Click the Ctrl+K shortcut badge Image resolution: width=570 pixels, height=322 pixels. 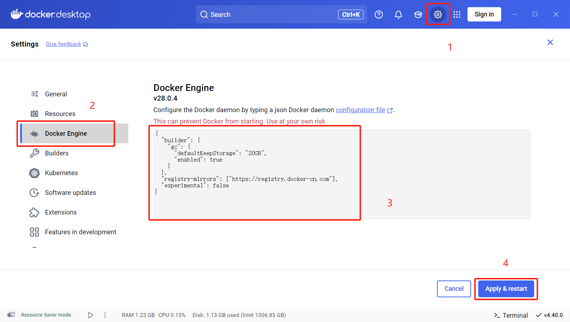pyautogui.click(x=351, y=14)
